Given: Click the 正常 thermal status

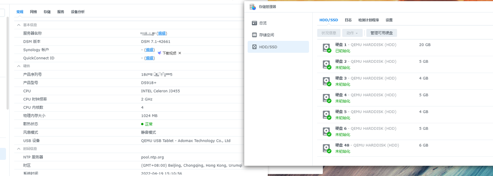Looking at the screenshot, I should (148, 124).
